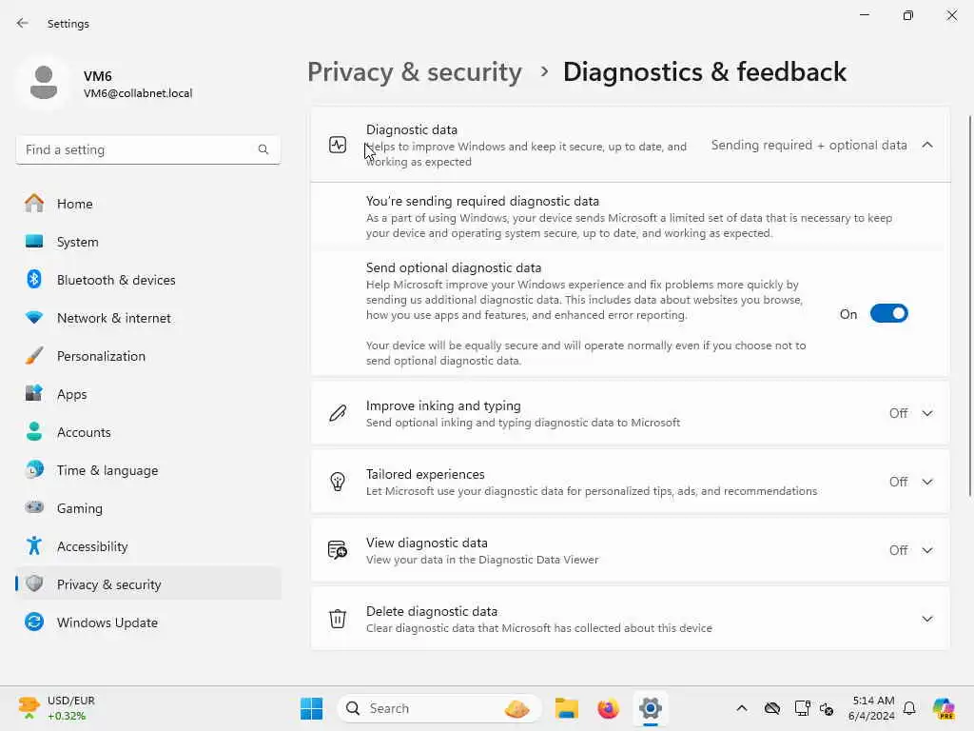
Task: Click the Time & language globe icon
Action: click(34, 469)
